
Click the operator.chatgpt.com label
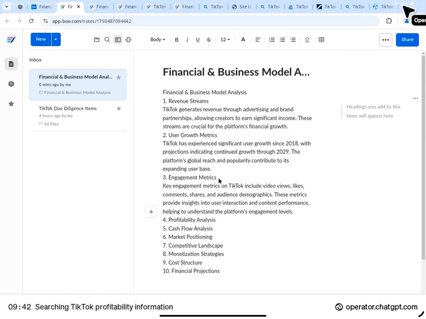click(381, 307)
